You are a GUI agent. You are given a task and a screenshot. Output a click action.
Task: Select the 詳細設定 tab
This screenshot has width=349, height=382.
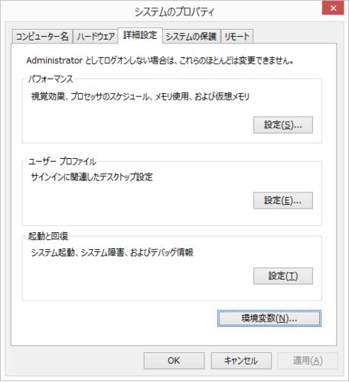click(140, 35)
